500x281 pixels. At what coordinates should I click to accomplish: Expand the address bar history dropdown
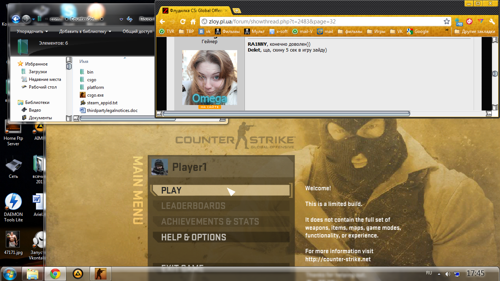[x=122, y=19]
